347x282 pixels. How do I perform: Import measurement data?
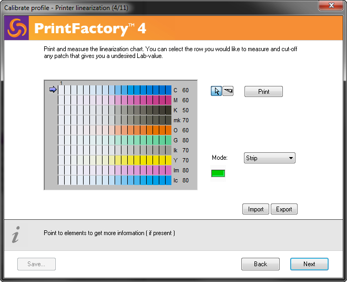[256, 209]
